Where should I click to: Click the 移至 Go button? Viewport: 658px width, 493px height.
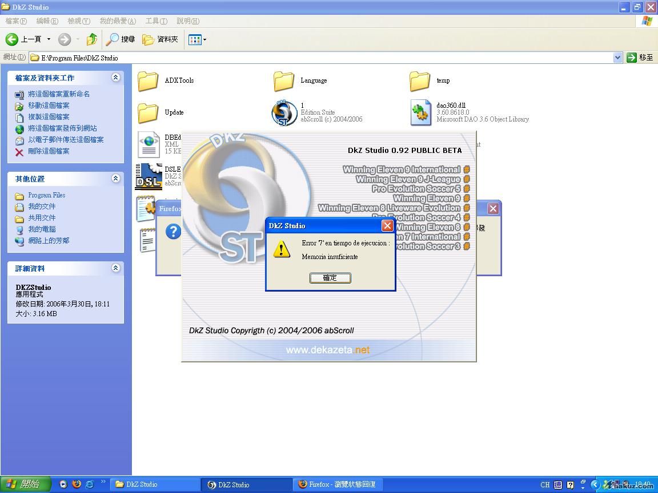[x=640, y=58]
